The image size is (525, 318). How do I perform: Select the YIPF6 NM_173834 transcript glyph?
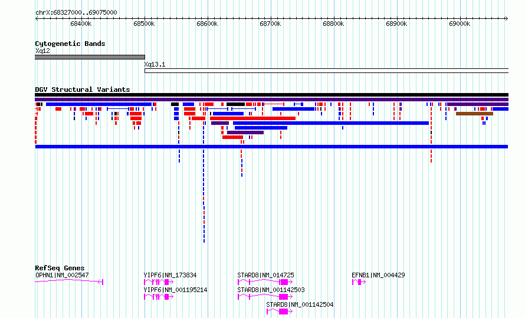click(x=159, y=282)
